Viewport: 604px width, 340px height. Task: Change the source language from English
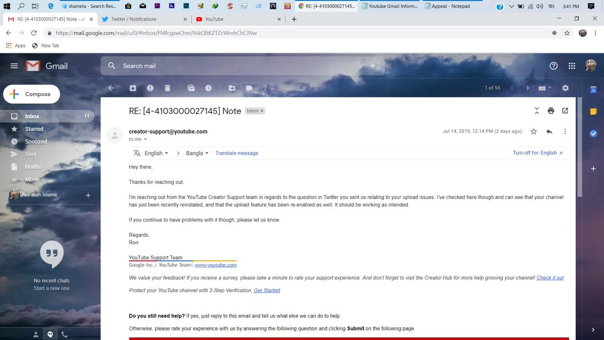click(157, 153)
